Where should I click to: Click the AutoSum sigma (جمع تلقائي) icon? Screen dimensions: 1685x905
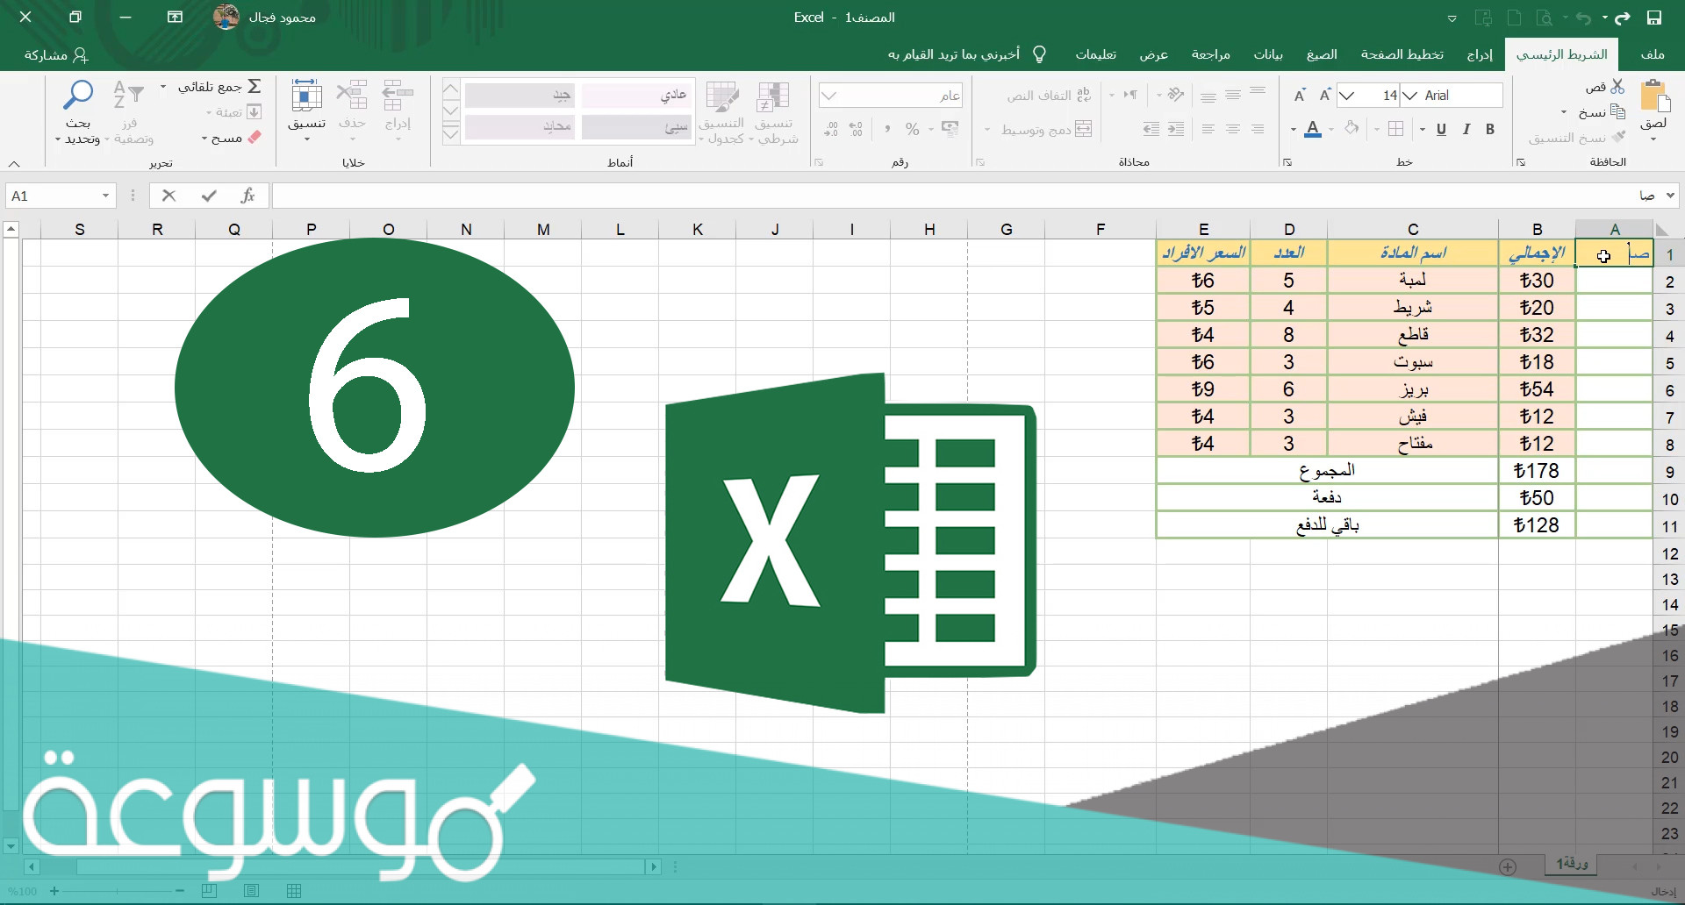click(255, 87)
